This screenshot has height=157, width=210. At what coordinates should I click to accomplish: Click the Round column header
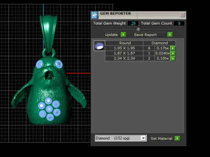coord(124,43)
